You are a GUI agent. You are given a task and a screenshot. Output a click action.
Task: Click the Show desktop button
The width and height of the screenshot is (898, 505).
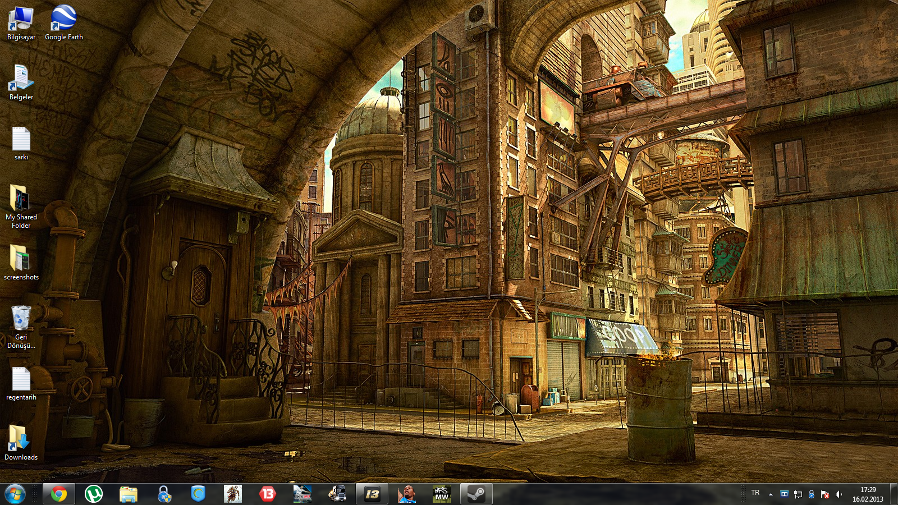[894, 494]
